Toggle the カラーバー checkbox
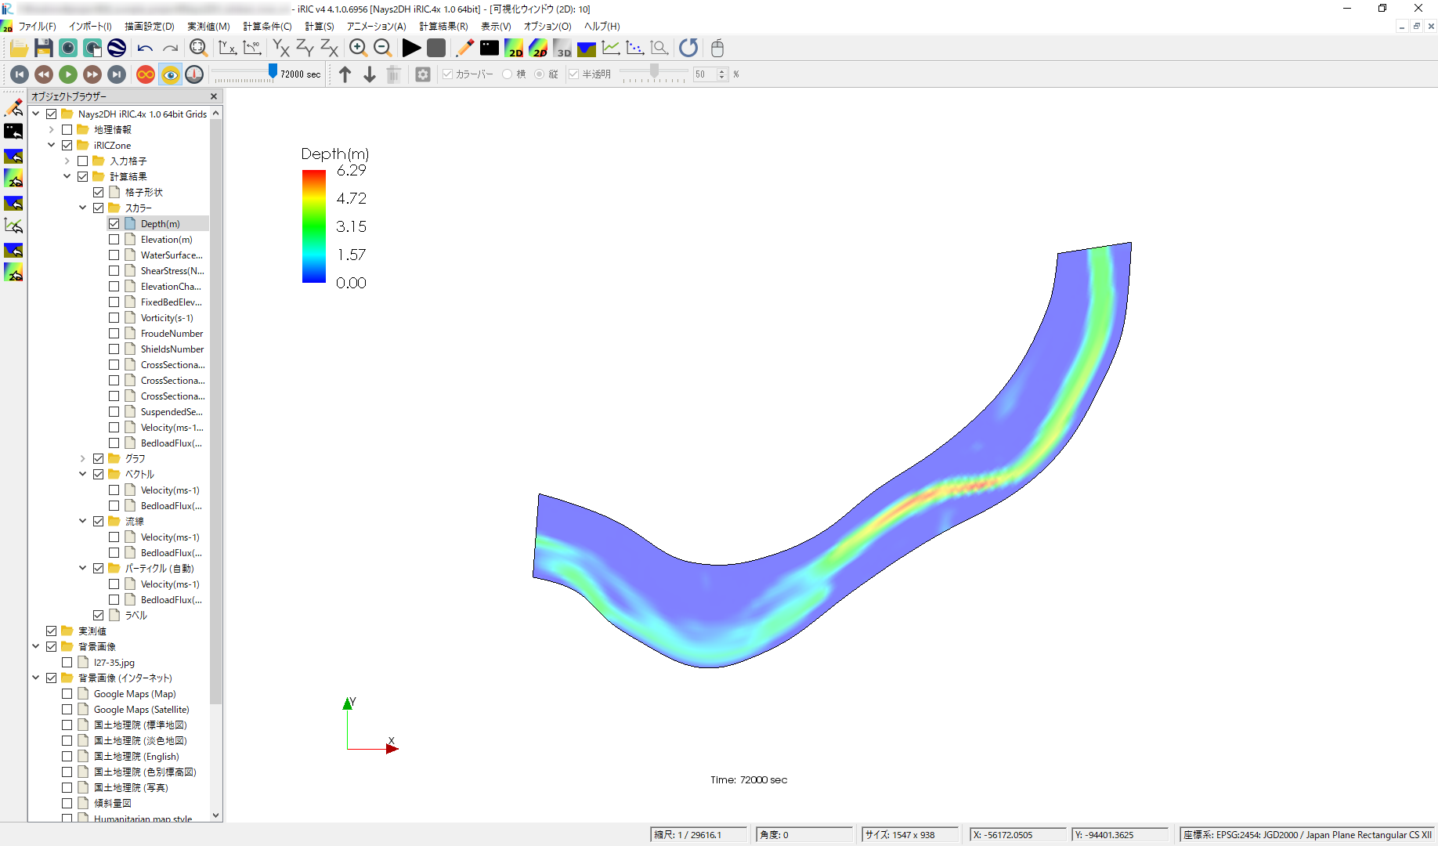 point(447,74)
